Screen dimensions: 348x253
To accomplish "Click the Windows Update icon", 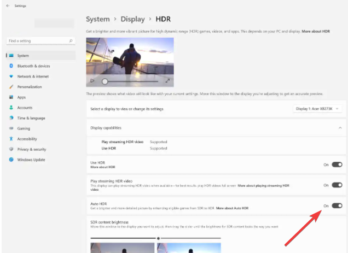I will [11, 160].
